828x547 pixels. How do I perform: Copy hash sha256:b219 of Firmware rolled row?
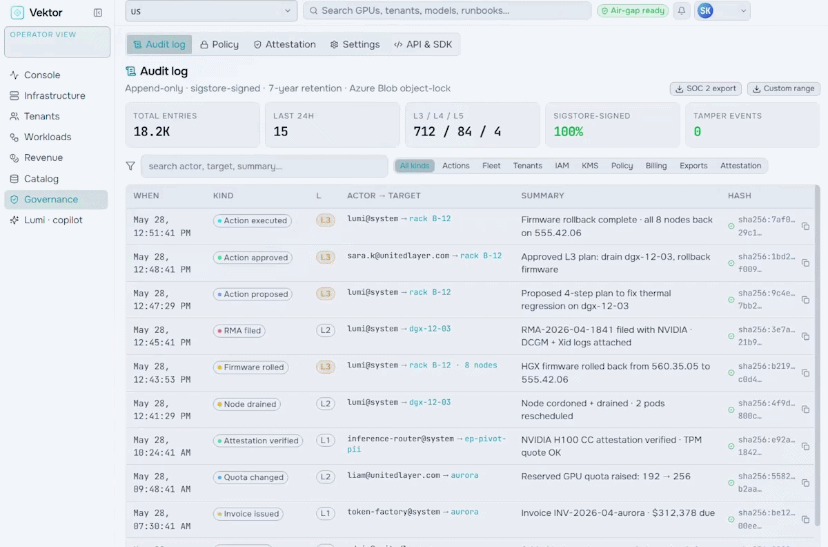coord(805,373)
